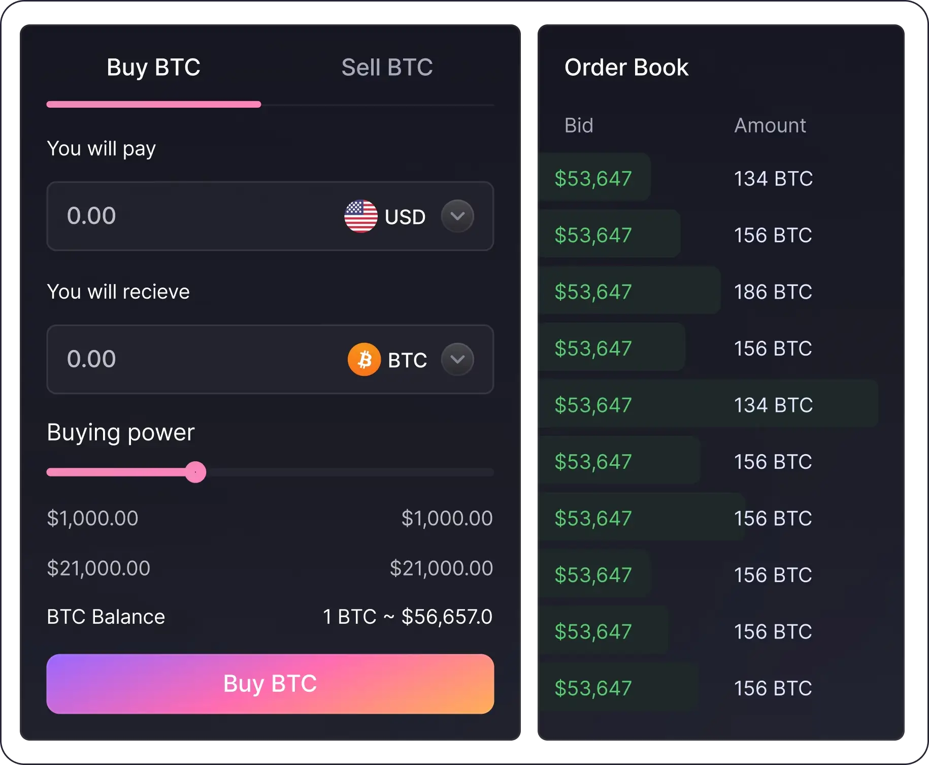Select the first bid row with 134 BTC

(708, 178)
